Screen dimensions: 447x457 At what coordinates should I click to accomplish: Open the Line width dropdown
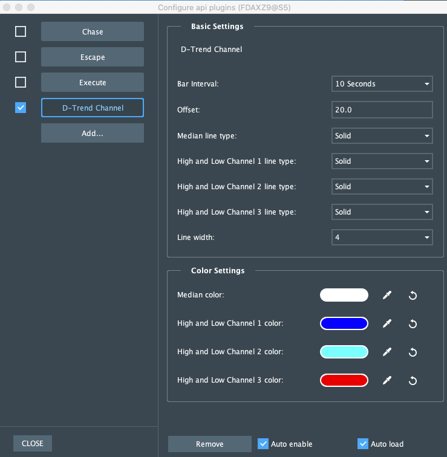(x=382, y=238)
